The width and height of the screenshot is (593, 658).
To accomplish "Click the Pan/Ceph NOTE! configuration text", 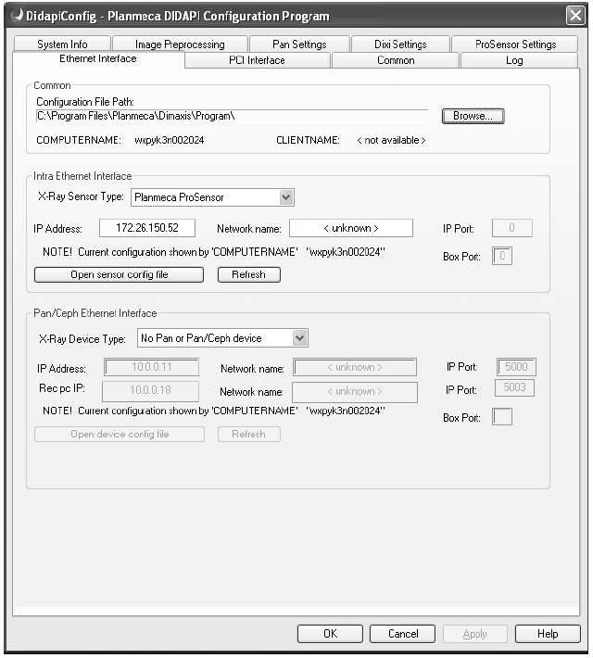I will click(214, 411).
